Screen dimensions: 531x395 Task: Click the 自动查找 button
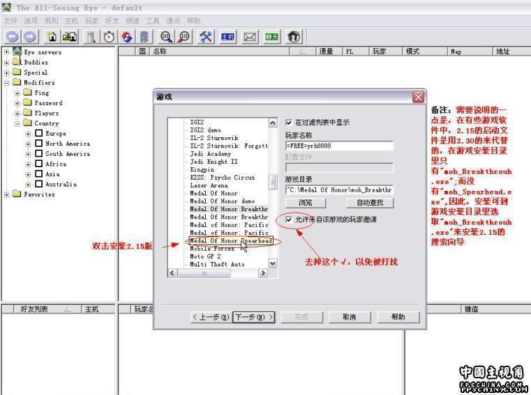pyautogui.click(x=370, y=203)
